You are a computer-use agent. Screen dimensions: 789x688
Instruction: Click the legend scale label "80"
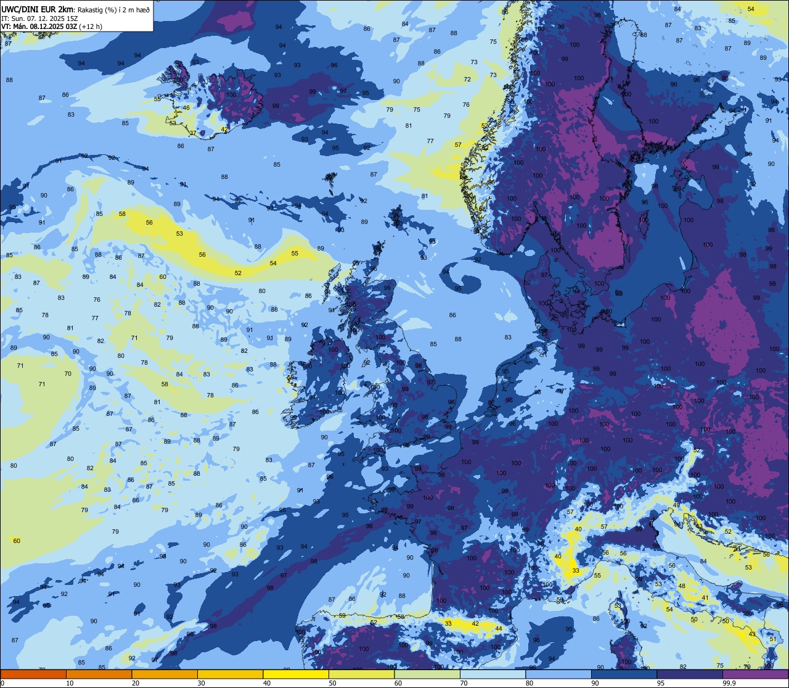coord(529,683)
